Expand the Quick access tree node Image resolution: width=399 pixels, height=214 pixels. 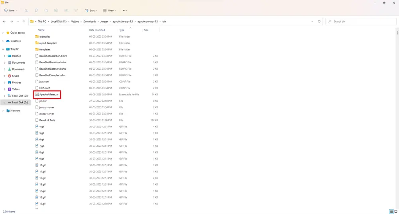click(3, 33)
